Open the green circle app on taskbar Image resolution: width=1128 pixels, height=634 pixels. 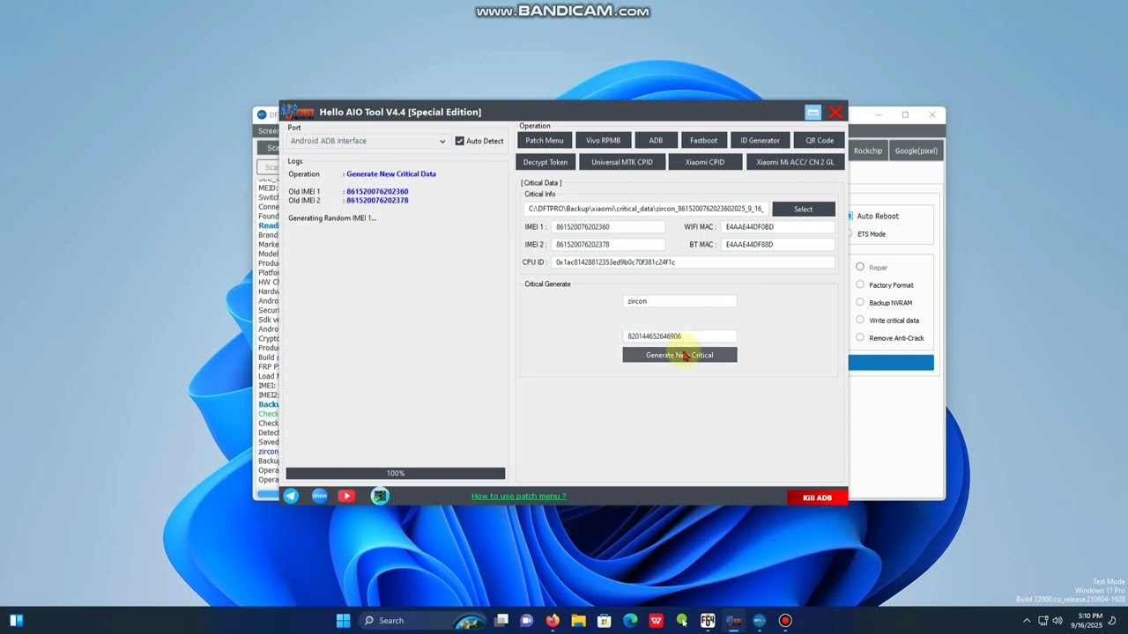tap(681, 620)
